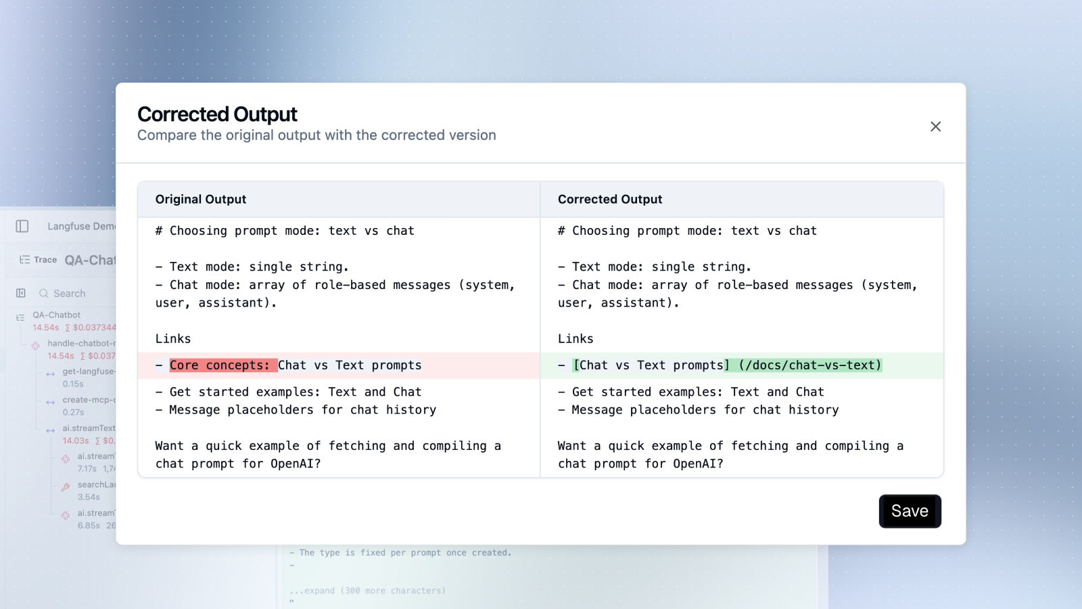The image size is (1082, 609).
Task: Select the QA-Chatbot root tree node
Action: click(x=57, y=315)
